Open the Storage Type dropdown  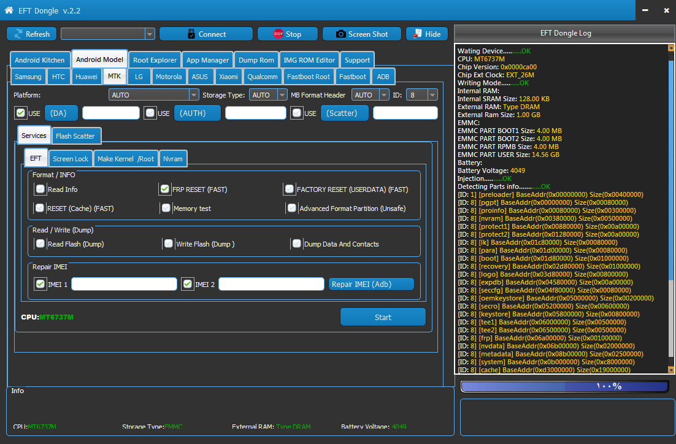282,94
